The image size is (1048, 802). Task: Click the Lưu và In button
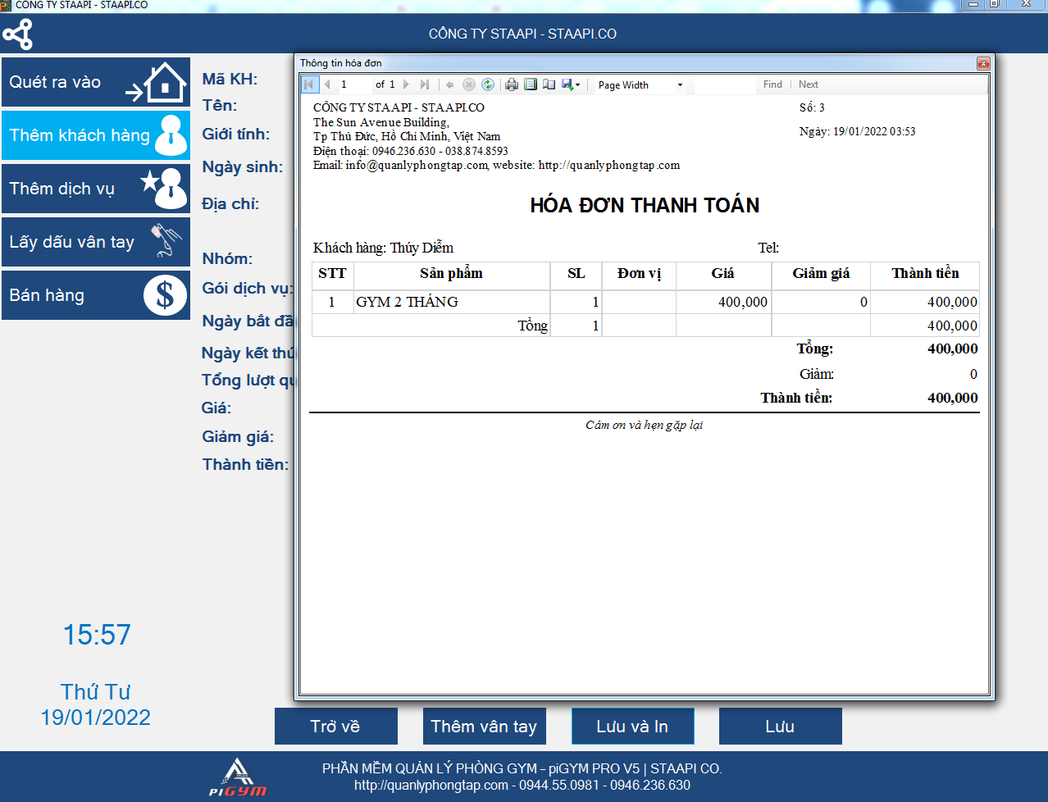632,727
